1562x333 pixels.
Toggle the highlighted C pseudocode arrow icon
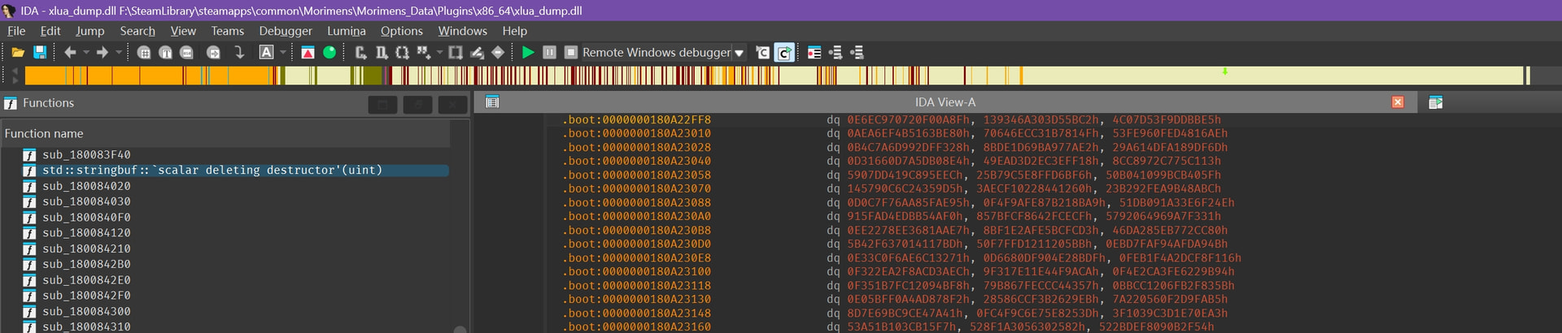pos(783,52)
